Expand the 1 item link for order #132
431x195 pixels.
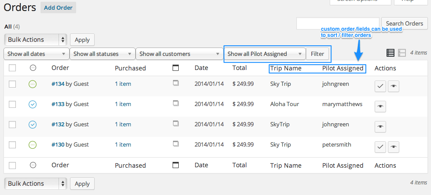click(x=123, y=125)
